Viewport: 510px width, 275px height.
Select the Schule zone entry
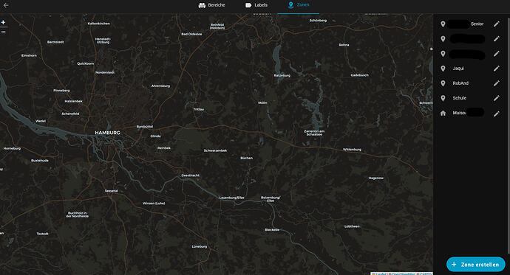click(x=470, y=98)
